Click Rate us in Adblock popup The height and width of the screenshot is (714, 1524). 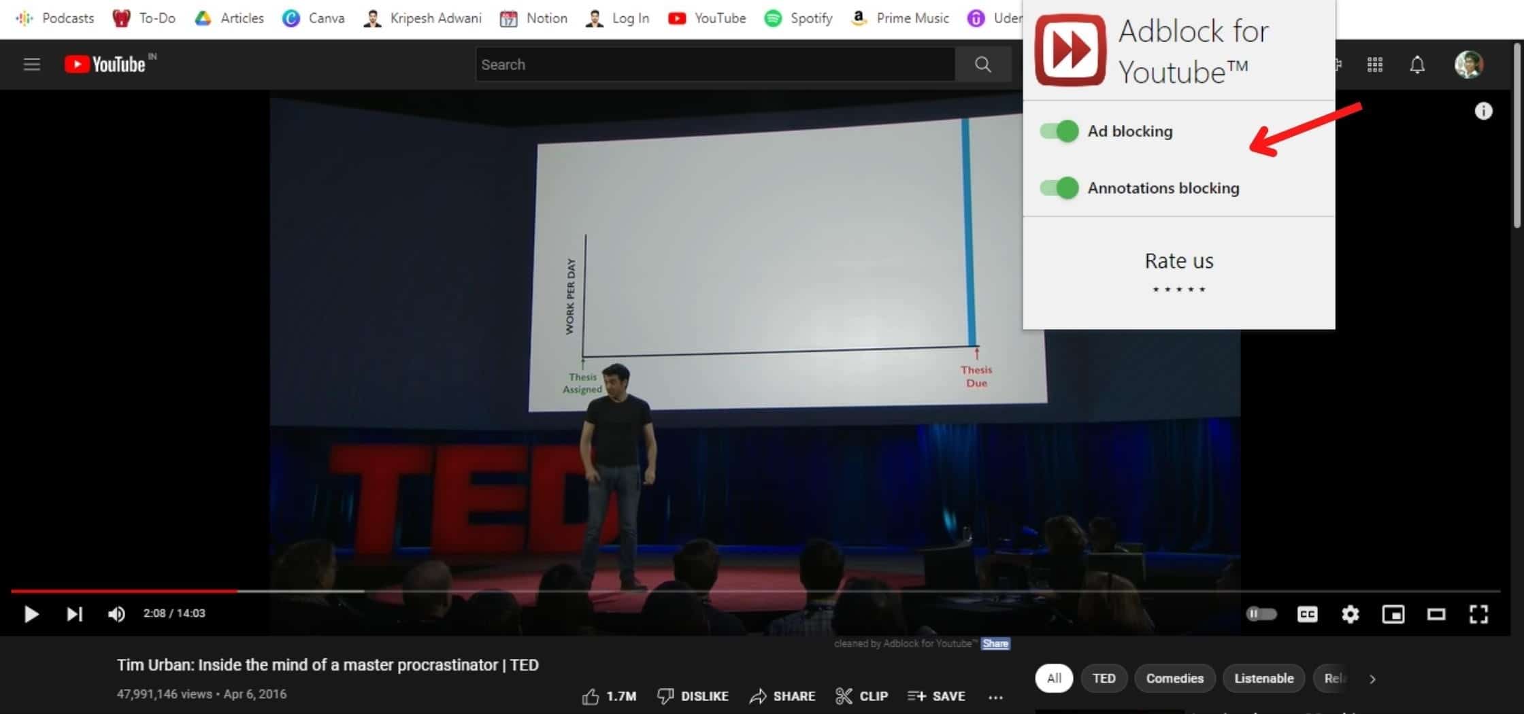click(1178, 261)
